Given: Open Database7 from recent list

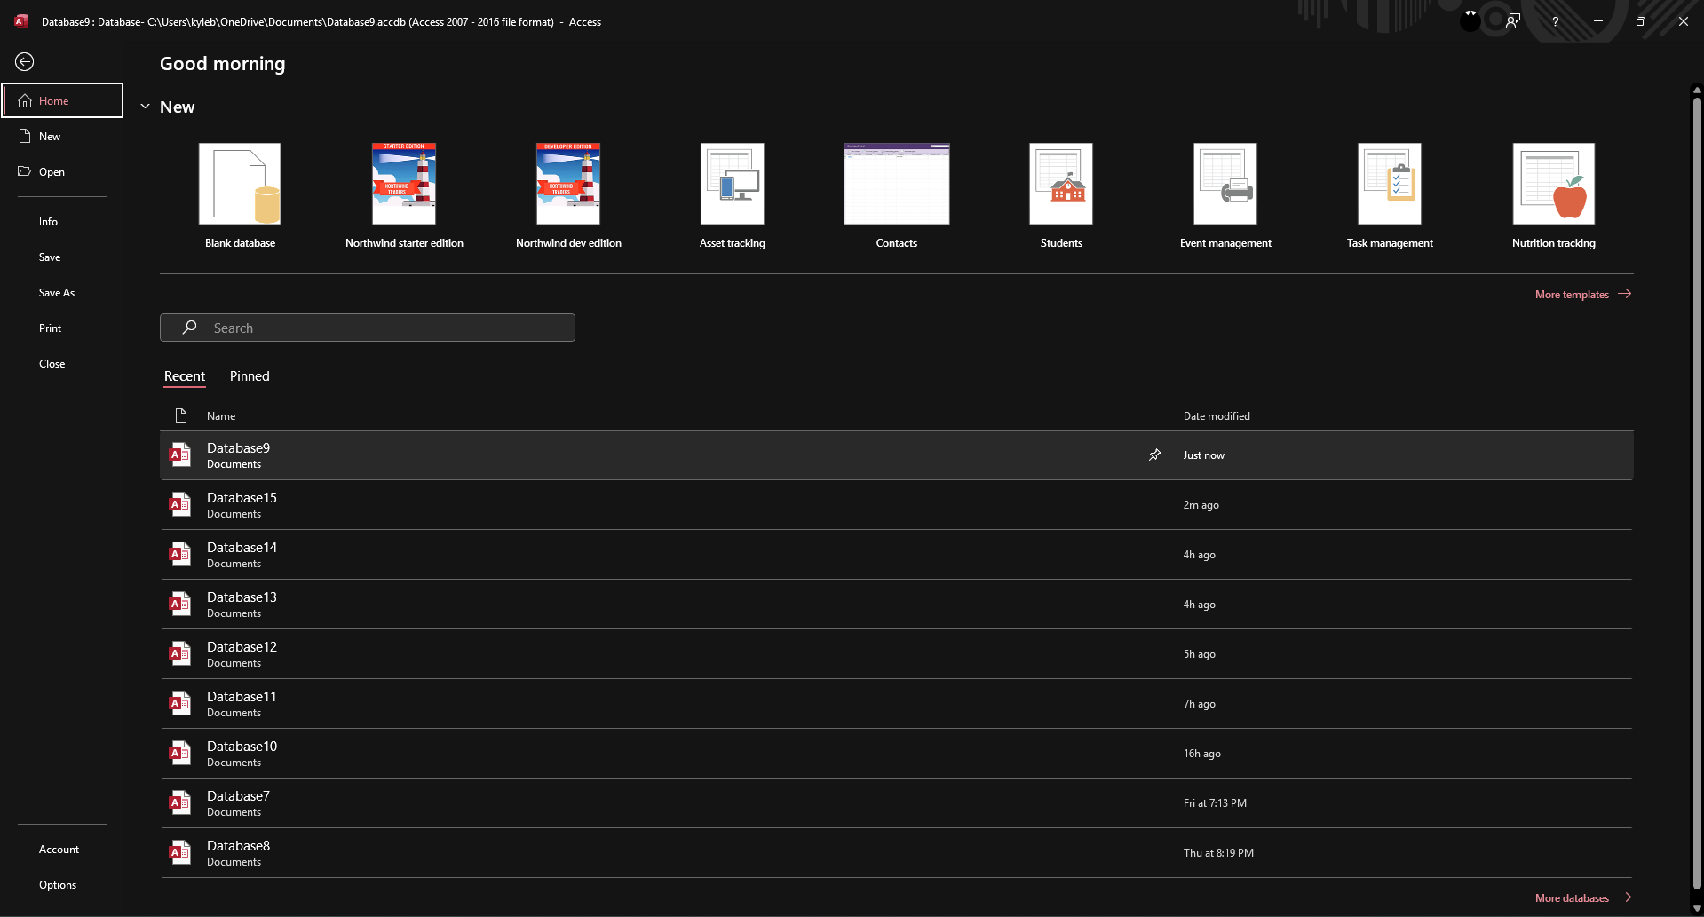Looking at the screenshot, I should [x=897, y=802].
